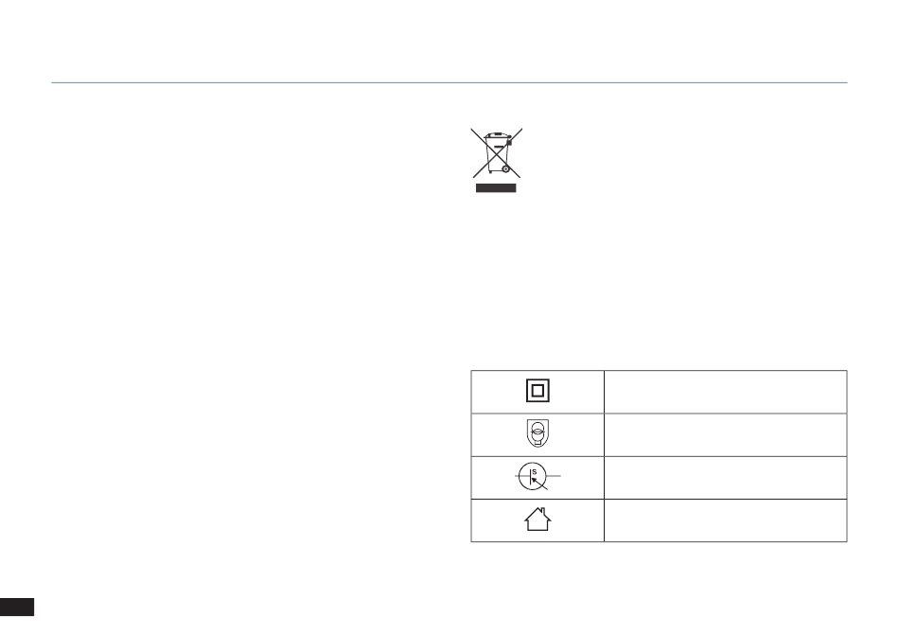The height and width of the screenshot is (634, 899).
Task: Click the empty cell beside the double-square symbol
Action: (725, 392)
